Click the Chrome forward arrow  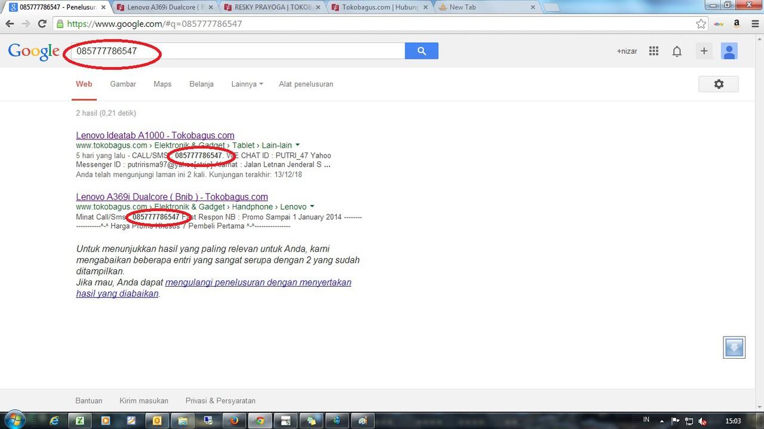click(x=26, y=24)
